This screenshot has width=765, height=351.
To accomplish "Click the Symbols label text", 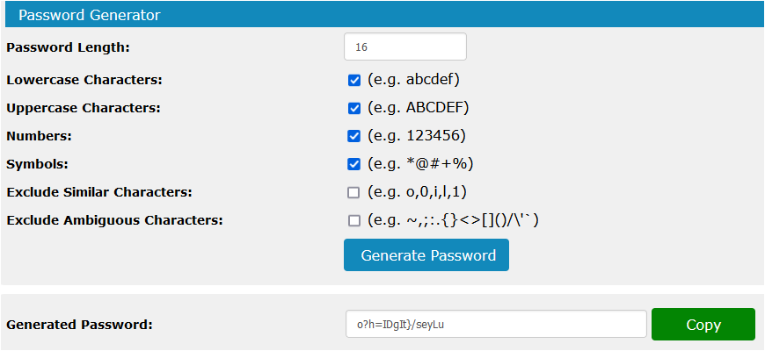I will point(38,165).
